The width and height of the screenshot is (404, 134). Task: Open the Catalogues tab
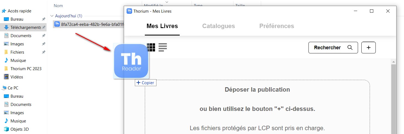tap(218, 26)
